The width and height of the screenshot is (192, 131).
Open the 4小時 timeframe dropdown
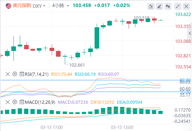click(x=60, y=6)
